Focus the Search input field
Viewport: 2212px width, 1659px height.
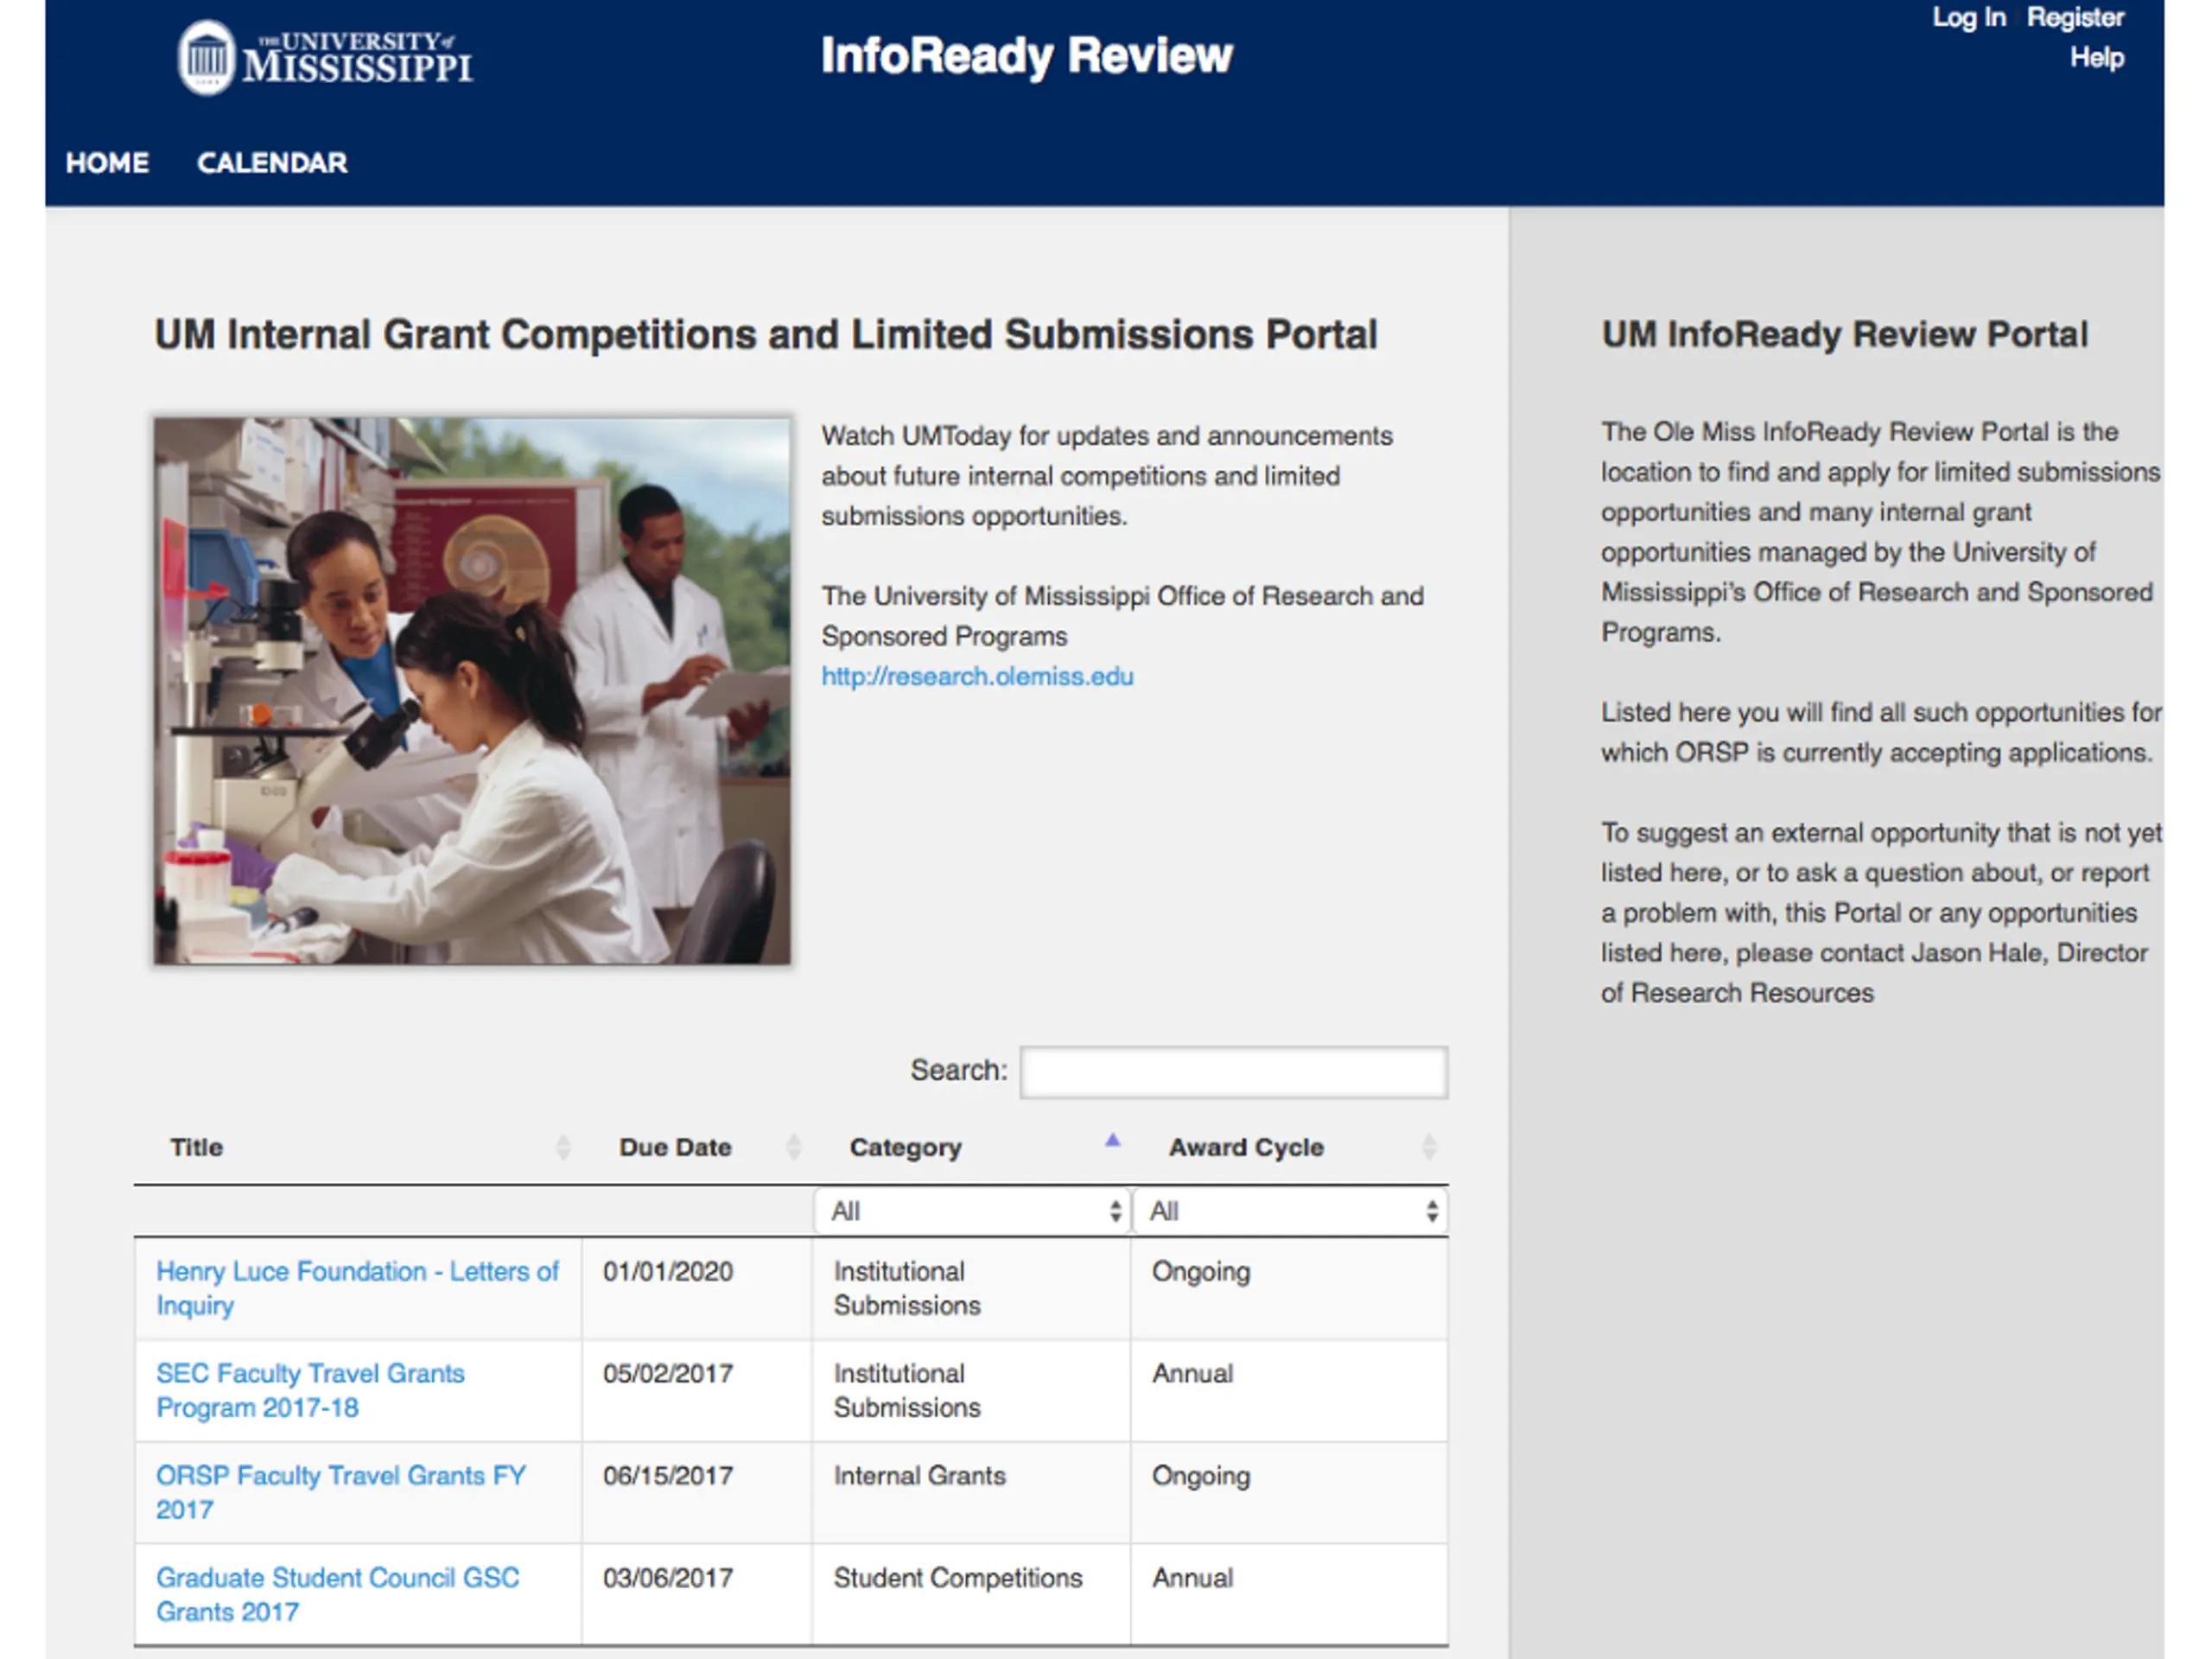tap(1234, 1072)
